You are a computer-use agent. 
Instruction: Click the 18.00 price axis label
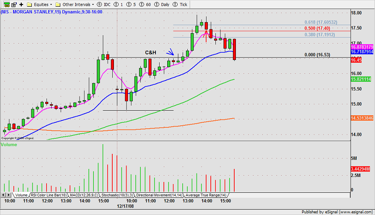pyautogui.click(x=356, y=13)
